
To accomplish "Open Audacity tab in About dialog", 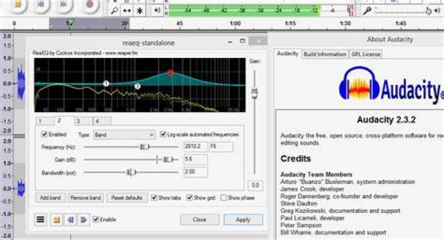I will click(x=287, y=54).
